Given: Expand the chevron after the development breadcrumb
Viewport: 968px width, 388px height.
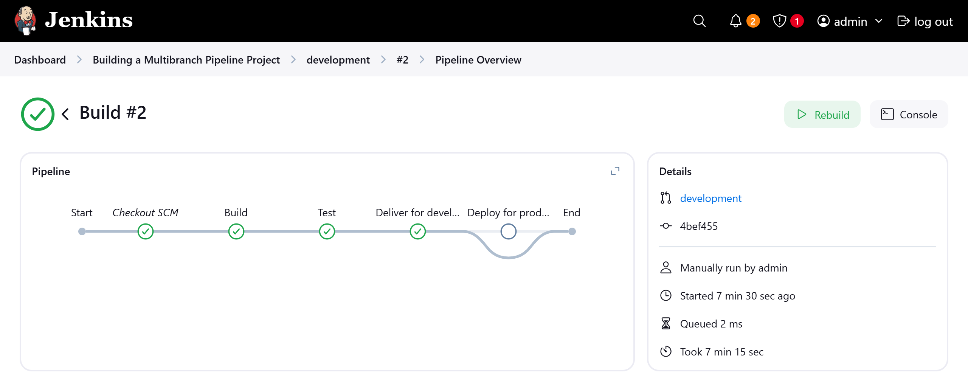Looking at the screenshot, I should pos(383,60).
